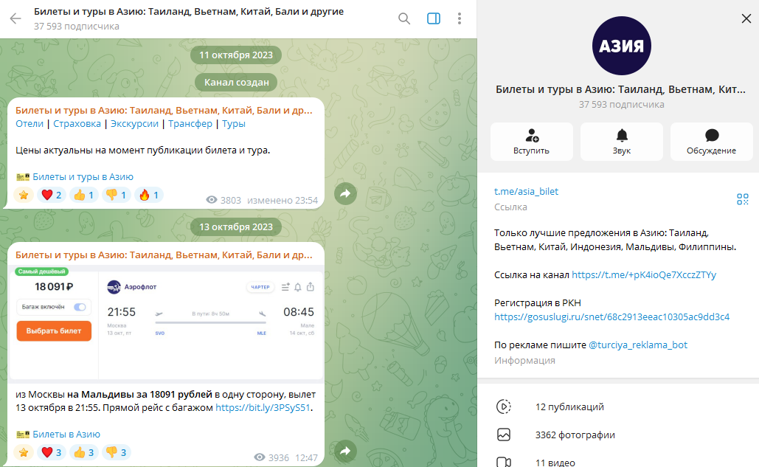Click thumbs-down reaction on Maldives post
Viewport: 759px width, 467px height.
point(117,452)
